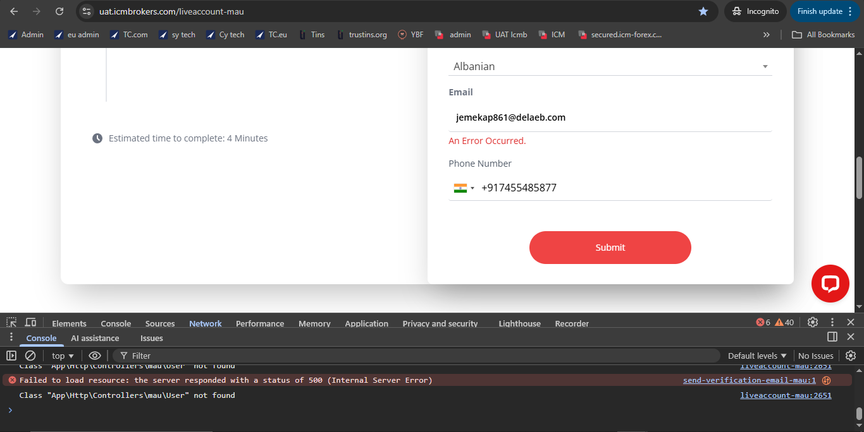
Task: Open the Issues tab in the drawer
Action: coord(151,338)
